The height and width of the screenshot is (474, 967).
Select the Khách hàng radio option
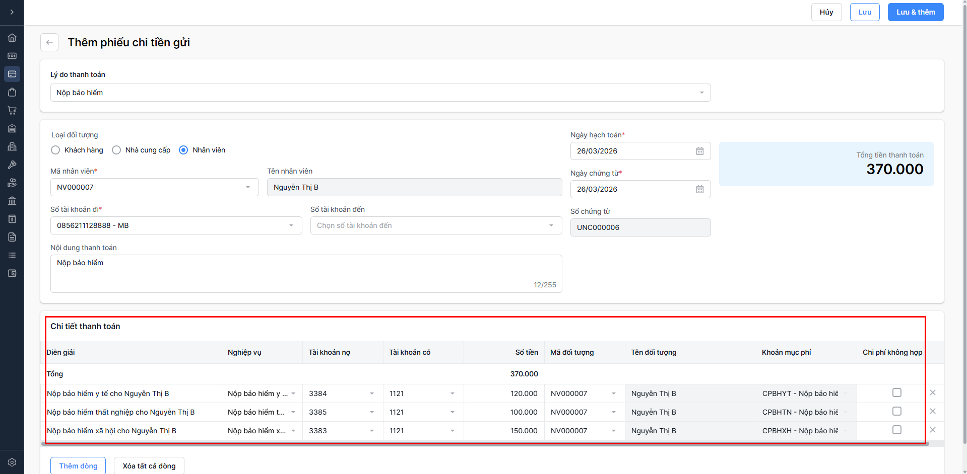click(55, 150)
